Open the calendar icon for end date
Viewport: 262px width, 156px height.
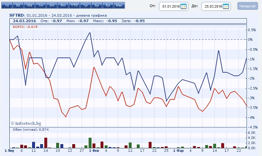point(226,6)
